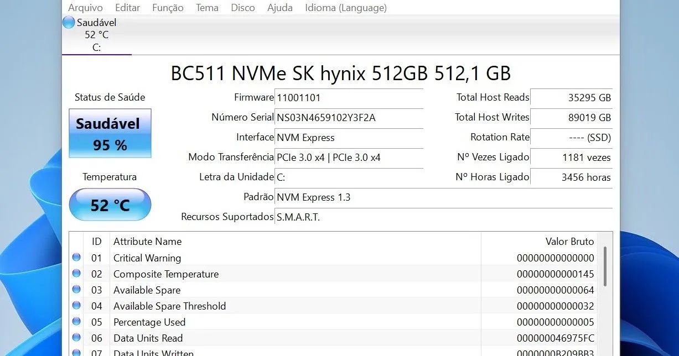This screenshot has height=356, width=679.
Task: Click the Saudável 95 % health status button
Action: click(x=110, y=133)
